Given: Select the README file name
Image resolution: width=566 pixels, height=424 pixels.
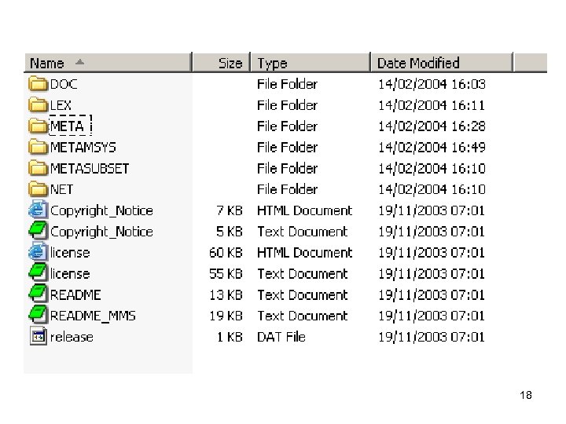Looking at the screenshot, I should point(75,295).
